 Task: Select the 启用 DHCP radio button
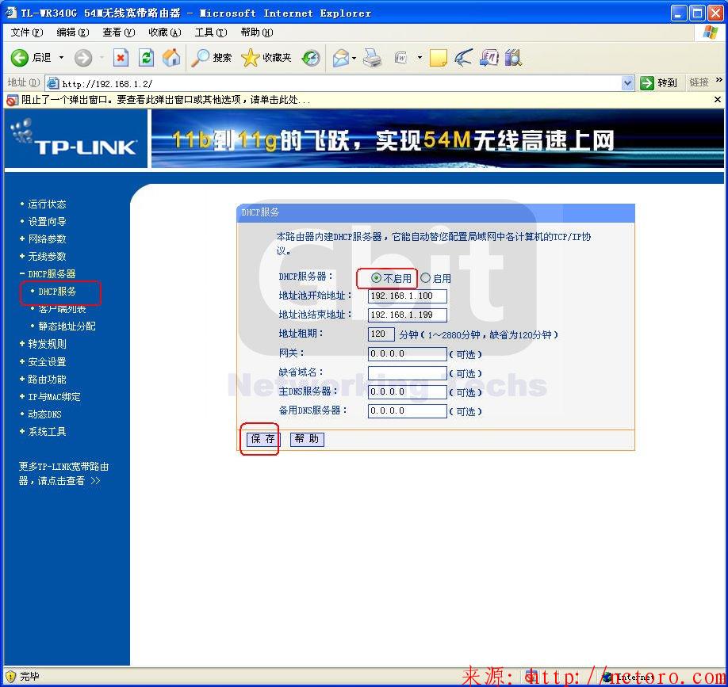425,278
